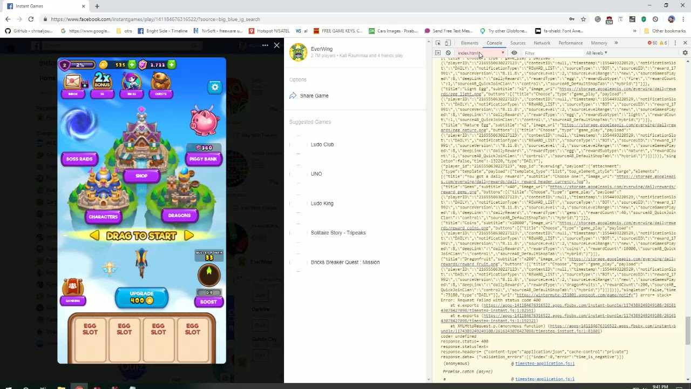Switch to Console tab
Image resolution: width=691 pixels, height=389 pixels.
[494, 43]
